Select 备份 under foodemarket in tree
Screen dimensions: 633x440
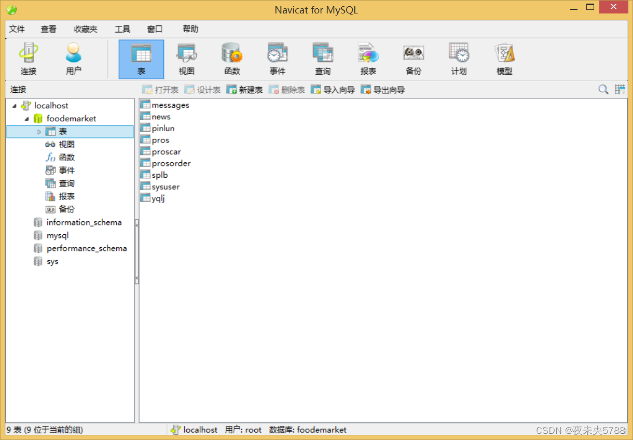66,209
